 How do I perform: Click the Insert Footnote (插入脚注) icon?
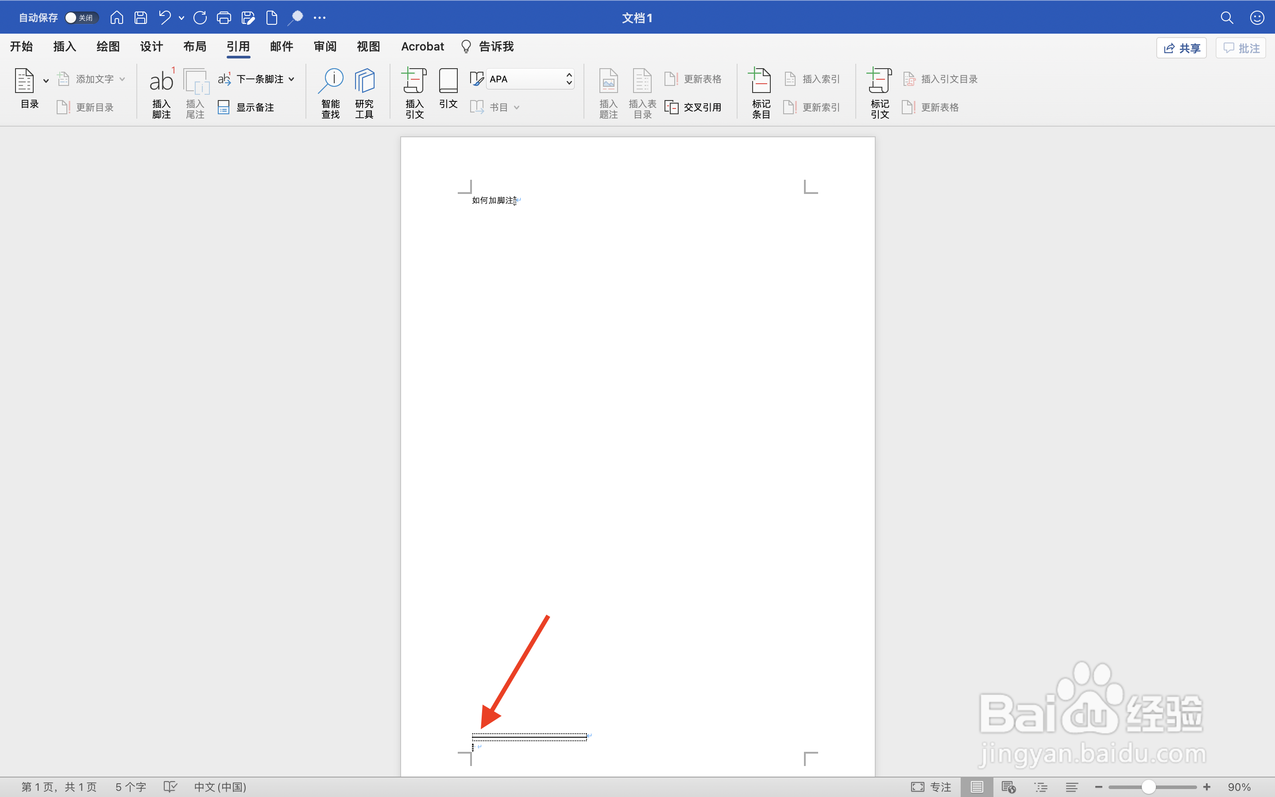[x=161, y=83]
